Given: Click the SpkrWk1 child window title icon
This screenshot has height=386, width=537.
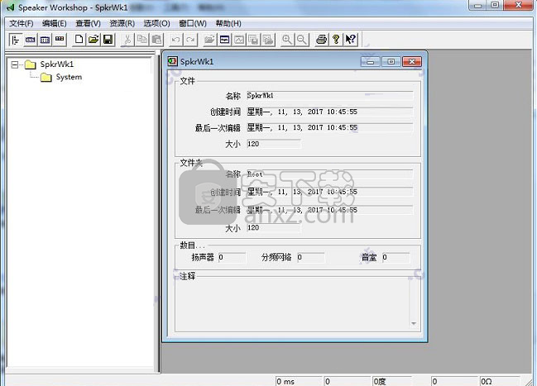Looking at the screenshot, I should click(172, 62).
